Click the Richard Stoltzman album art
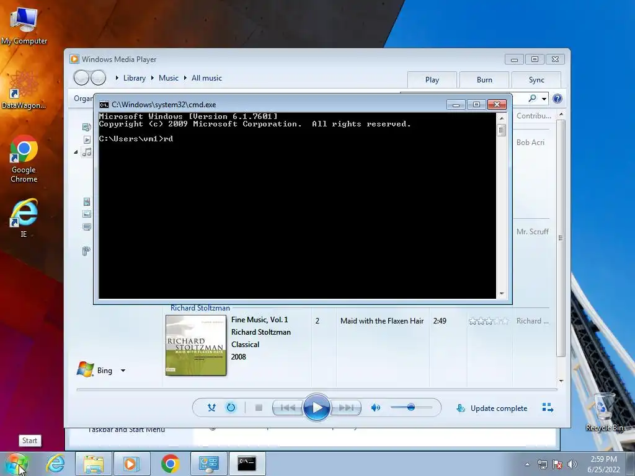The image size is (635, 476). [196, 345]
